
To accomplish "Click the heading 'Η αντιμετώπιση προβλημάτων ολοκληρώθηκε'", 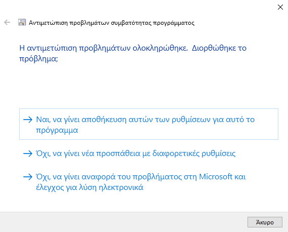I will 104,48.
